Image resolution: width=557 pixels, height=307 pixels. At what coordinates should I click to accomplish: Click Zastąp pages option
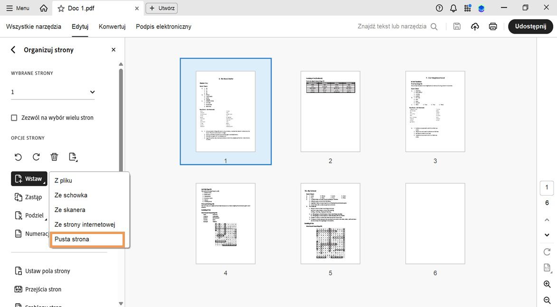pos(28,197)
